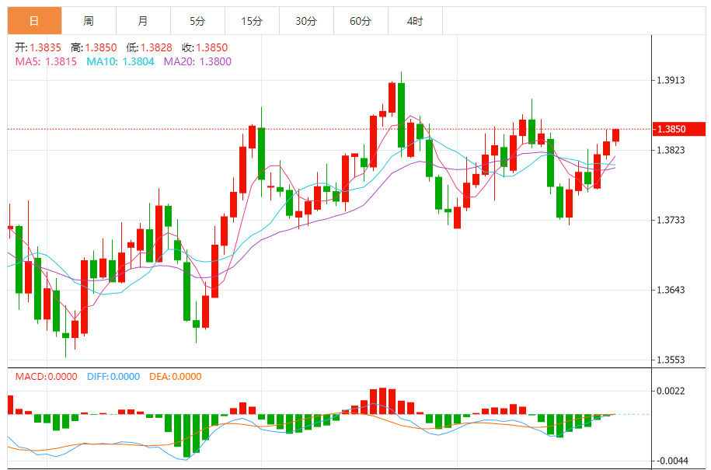This screenshot has width=711, height=470.
Task: Click the latest red candlestick at 1.3850
Action: pyautogui.click(x=615, y=135)
